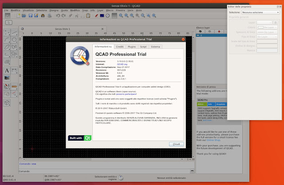Open the Tipo di linea dropdown
Screen dimensions: 284x185
tap(267, 37)
